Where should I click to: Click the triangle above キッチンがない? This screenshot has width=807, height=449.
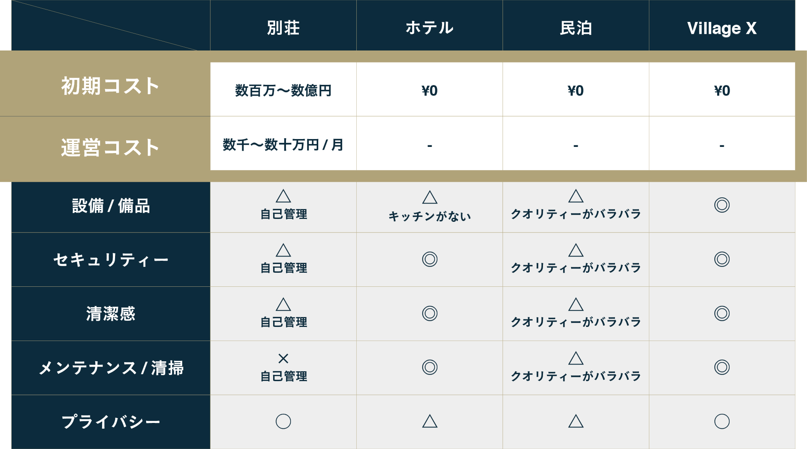tap(430, 197)
